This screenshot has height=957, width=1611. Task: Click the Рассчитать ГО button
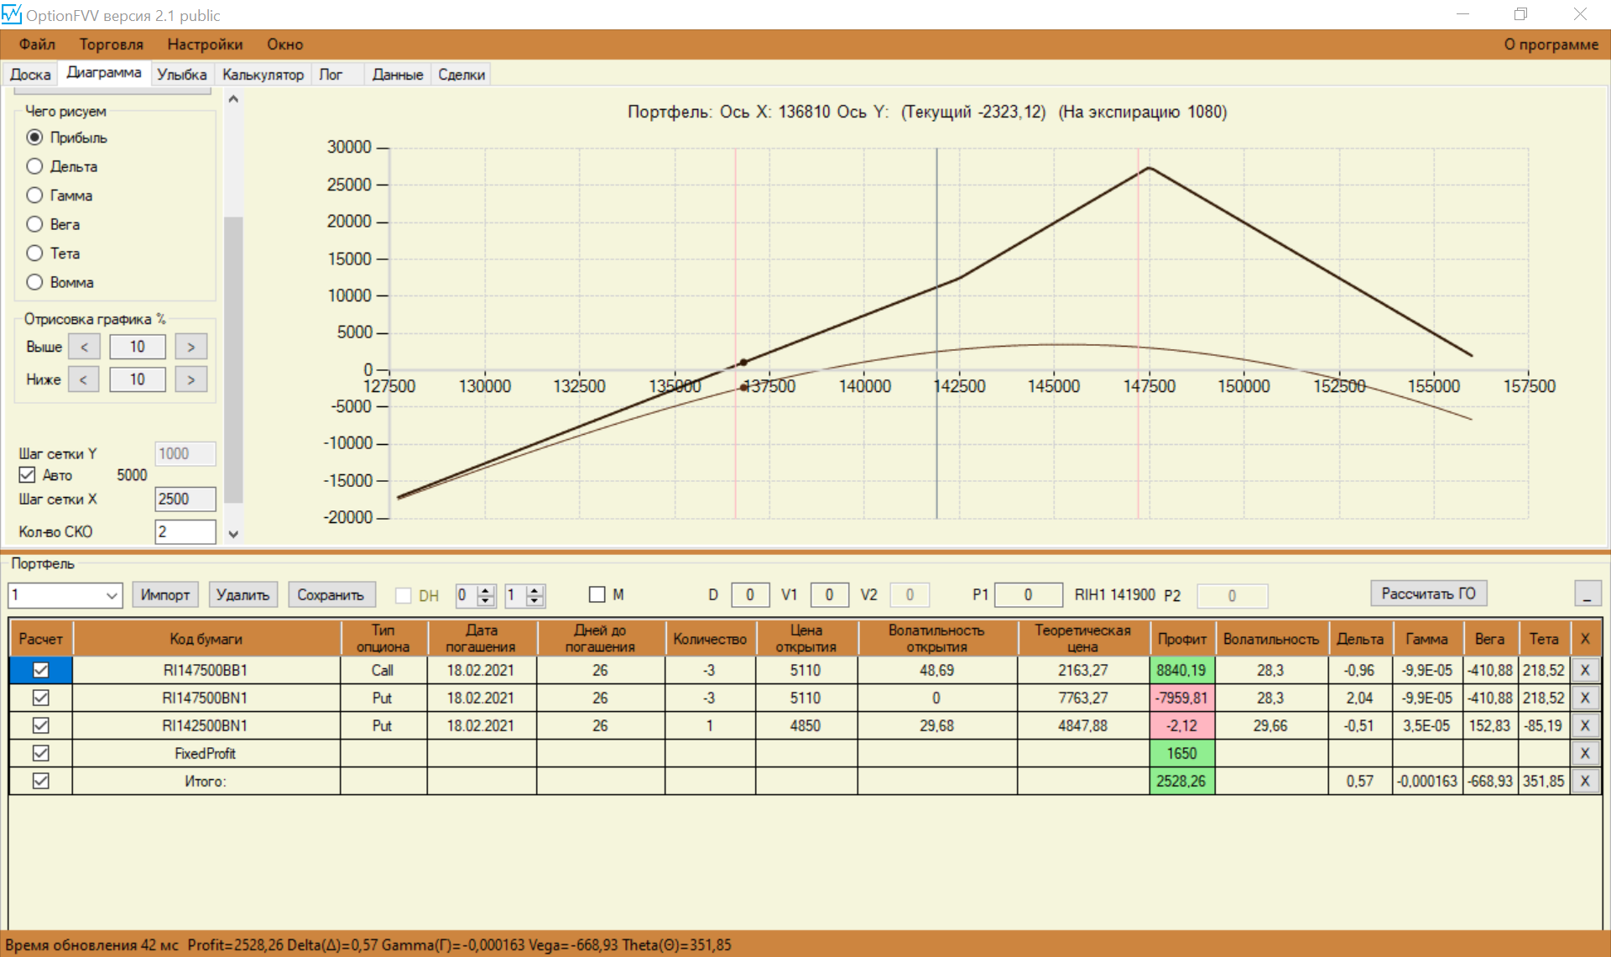click(x=1428, y=594)
